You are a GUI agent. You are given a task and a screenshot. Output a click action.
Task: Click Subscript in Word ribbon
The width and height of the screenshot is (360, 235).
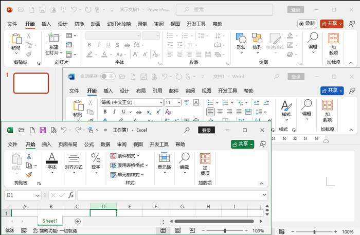(x=149, y=112)
